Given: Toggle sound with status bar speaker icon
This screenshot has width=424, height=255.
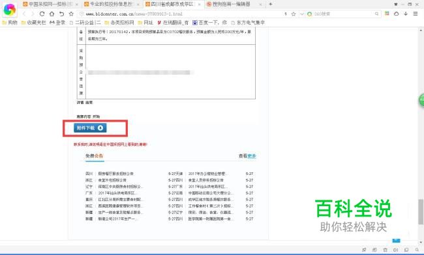Looking at the screenshot, I should 395,250.
